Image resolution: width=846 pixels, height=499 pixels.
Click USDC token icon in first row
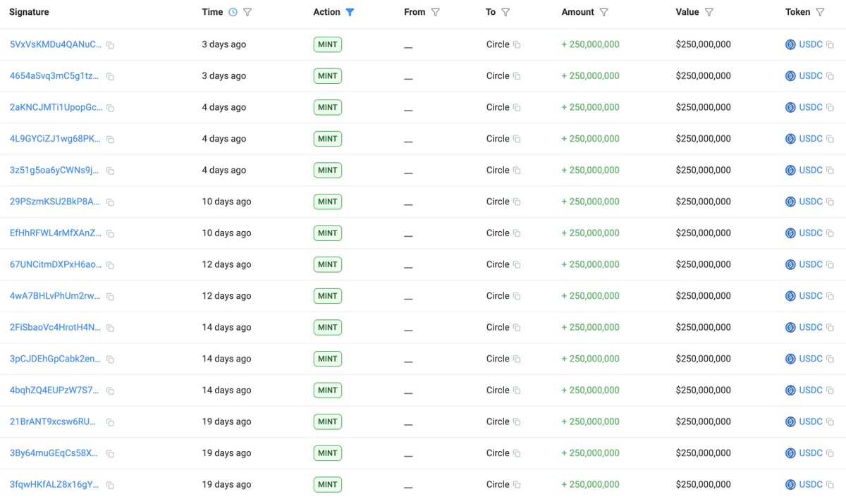pos(790,44)
